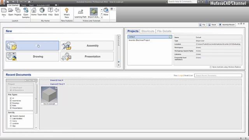Click the quick access Undo arrow
The height and width of the screenshot is (140, 249).
pyautogui.click(x=21, y=2)
